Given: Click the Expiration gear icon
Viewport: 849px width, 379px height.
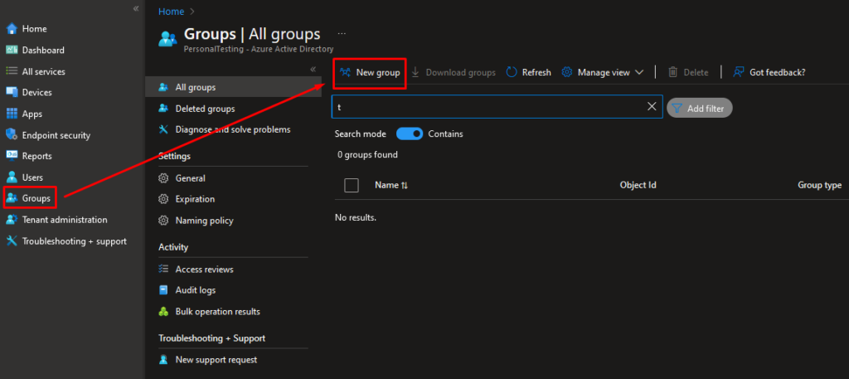Looking at the screenshot, I should point(163,199).
